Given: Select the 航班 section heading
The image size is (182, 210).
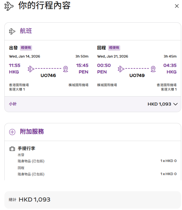Looking at the screenshot, I should [26, 31].
